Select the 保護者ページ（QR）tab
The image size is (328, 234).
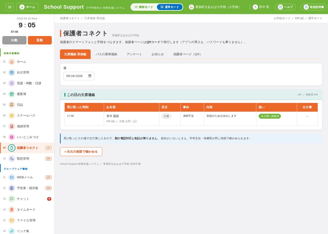pos(187,54)
